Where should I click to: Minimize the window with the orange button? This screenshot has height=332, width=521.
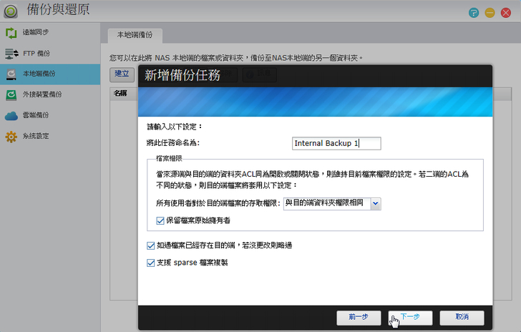pyautogui.click(x=490, y=12)
